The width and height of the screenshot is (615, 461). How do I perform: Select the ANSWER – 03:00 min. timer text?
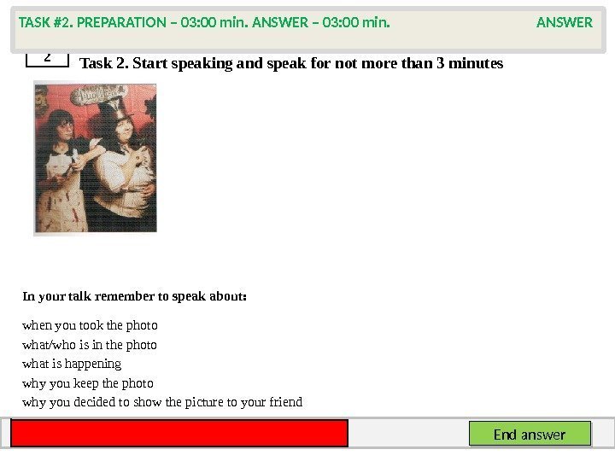(321, 23)
